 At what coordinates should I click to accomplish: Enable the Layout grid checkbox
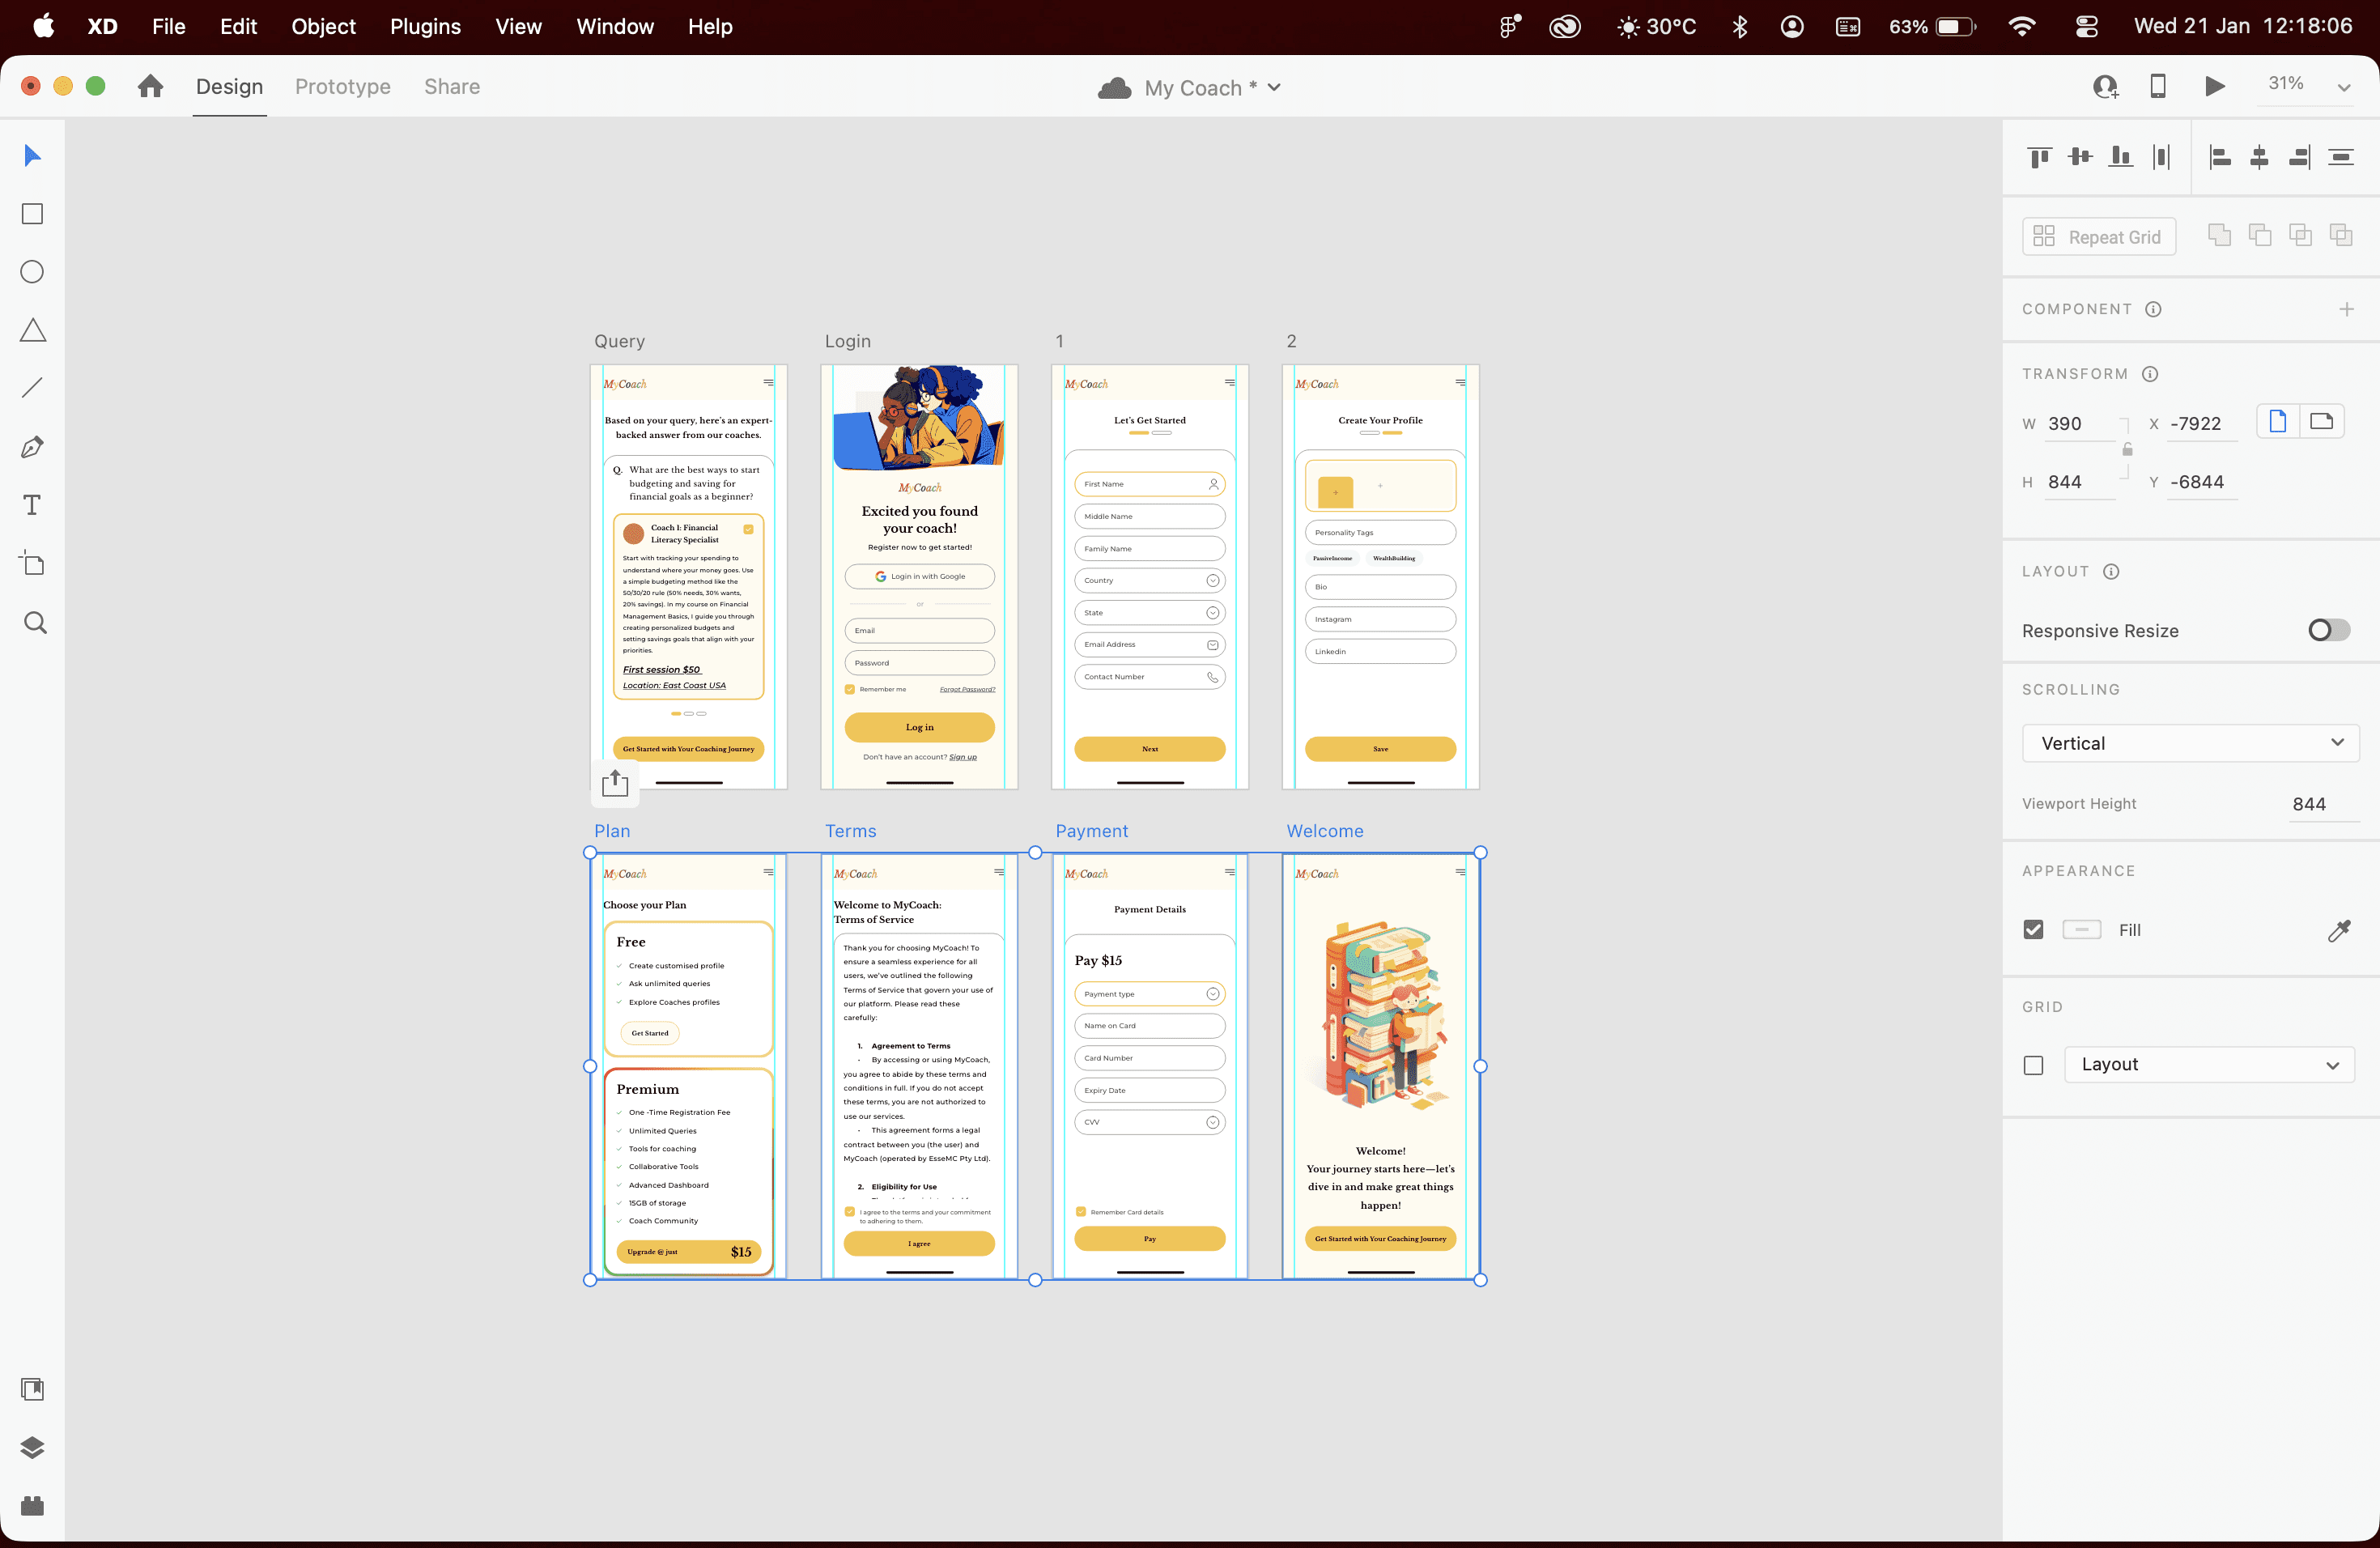[2033, 1065]
